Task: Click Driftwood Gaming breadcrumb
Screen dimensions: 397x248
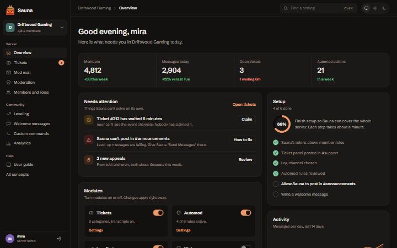Action: [x=94, y=8]
